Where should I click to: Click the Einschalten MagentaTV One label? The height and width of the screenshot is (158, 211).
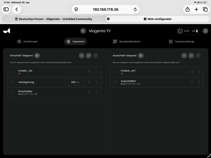28,93
